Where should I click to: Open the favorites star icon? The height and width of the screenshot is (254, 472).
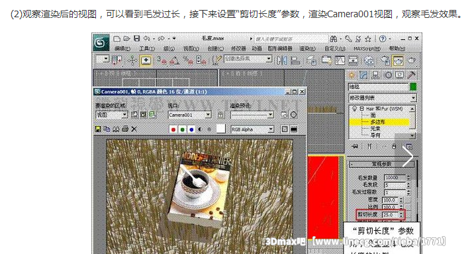368,39
